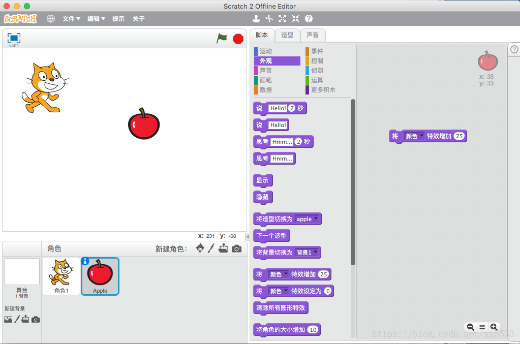Open 颜色 dropdown in palette 特效增加 block
This screenshot has width=520, height=344.
pos(278,274)
